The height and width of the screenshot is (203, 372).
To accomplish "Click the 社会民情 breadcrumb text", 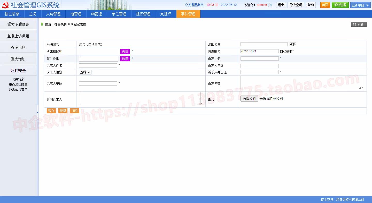I will pyautogui.click(x=60, y=24).
